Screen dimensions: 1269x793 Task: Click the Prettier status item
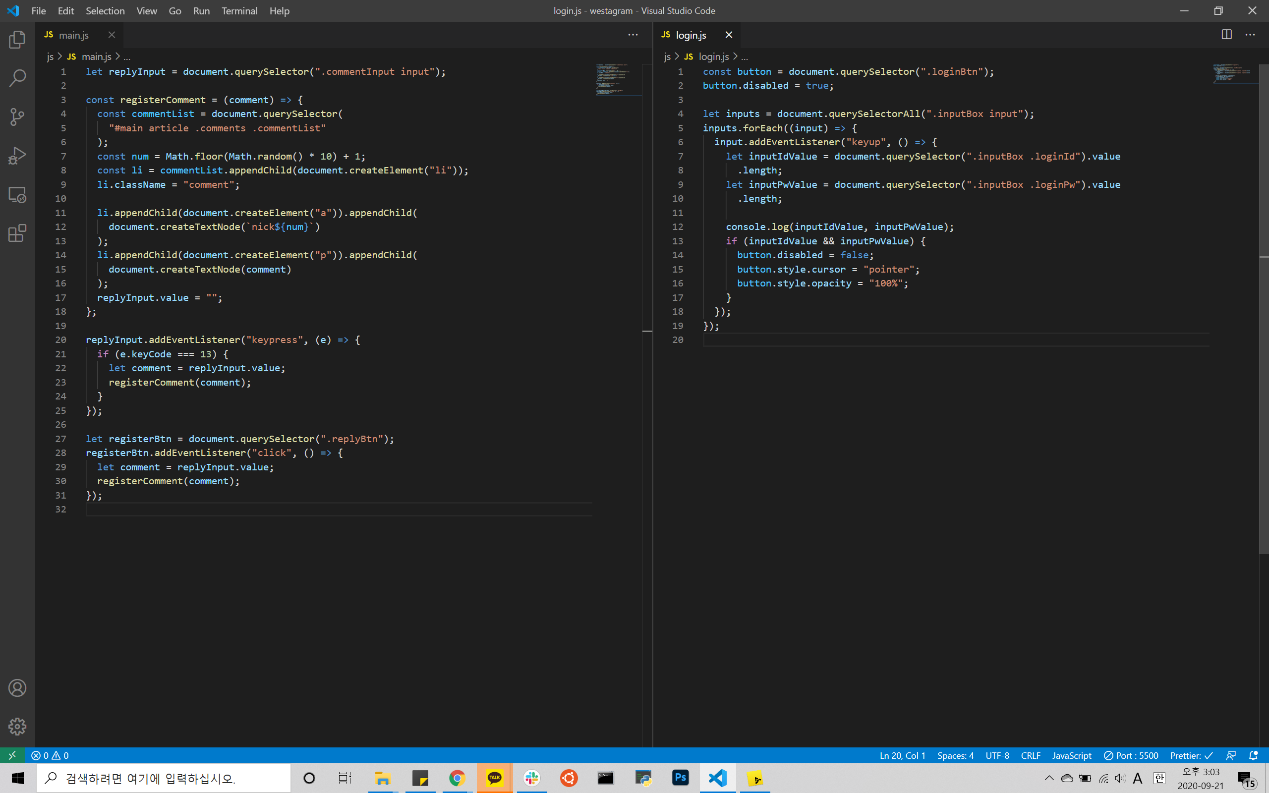coord(1191,755)
